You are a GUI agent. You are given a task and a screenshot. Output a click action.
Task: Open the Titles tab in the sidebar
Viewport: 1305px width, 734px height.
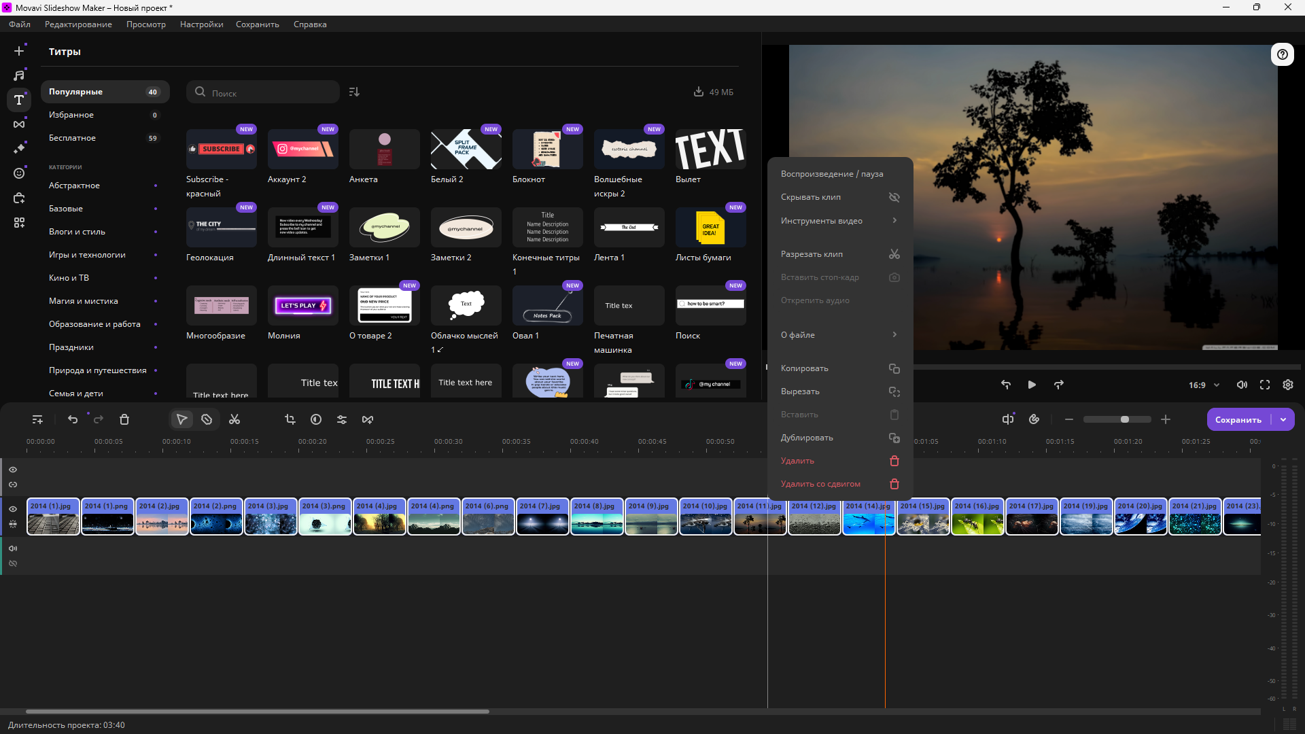point(19,100)
